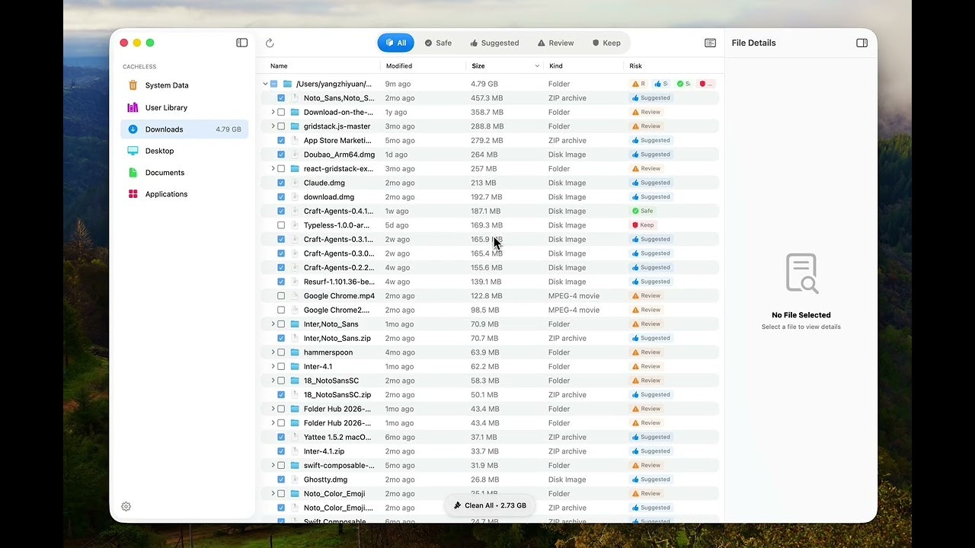Expand the swift-composable-... folder
This screenshot has width=975, height=548.
click(x=273, y=465)
